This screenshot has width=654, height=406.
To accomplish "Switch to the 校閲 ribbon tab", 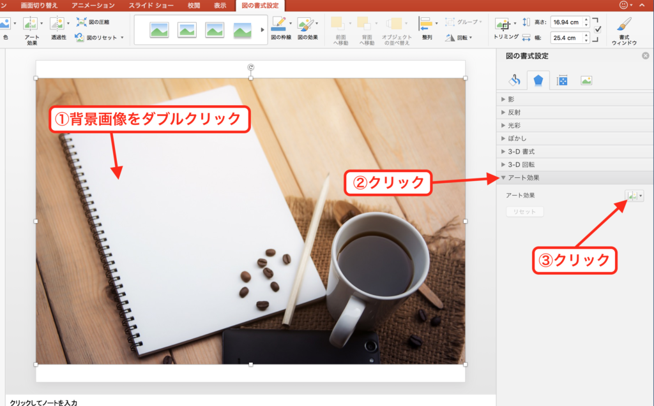I will 194,5.
